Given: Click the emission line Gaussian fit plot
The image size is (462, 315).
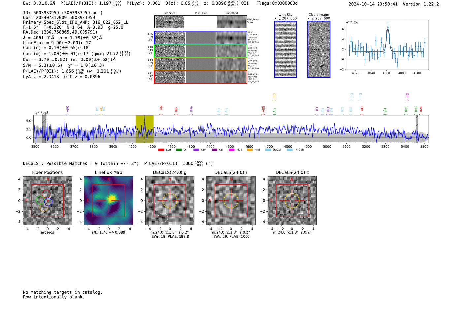Looking at the screenshot, I should coord(387,45).
